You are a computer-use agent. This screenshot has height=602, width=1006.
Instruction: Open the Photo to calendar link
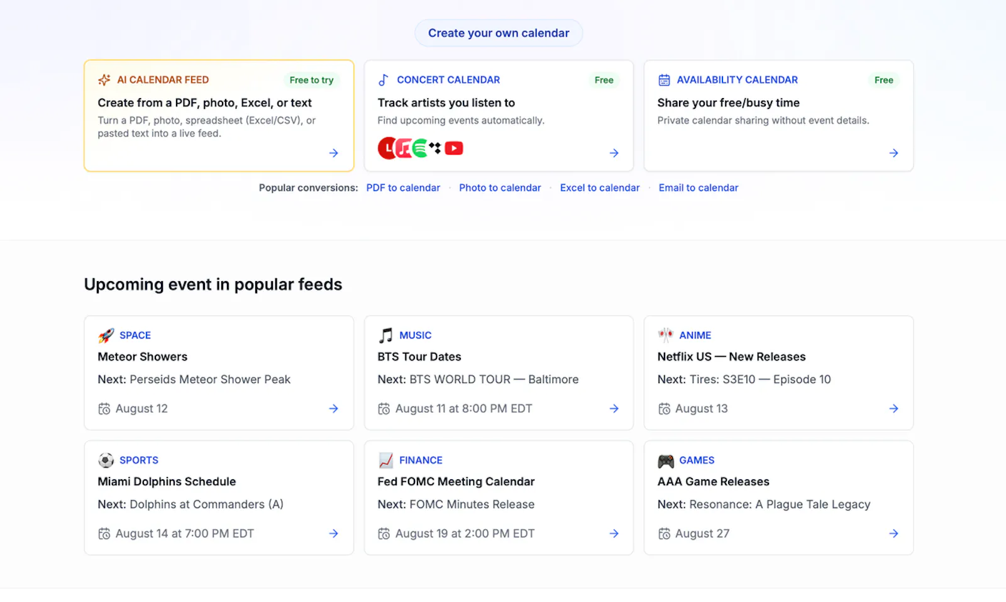500,188
